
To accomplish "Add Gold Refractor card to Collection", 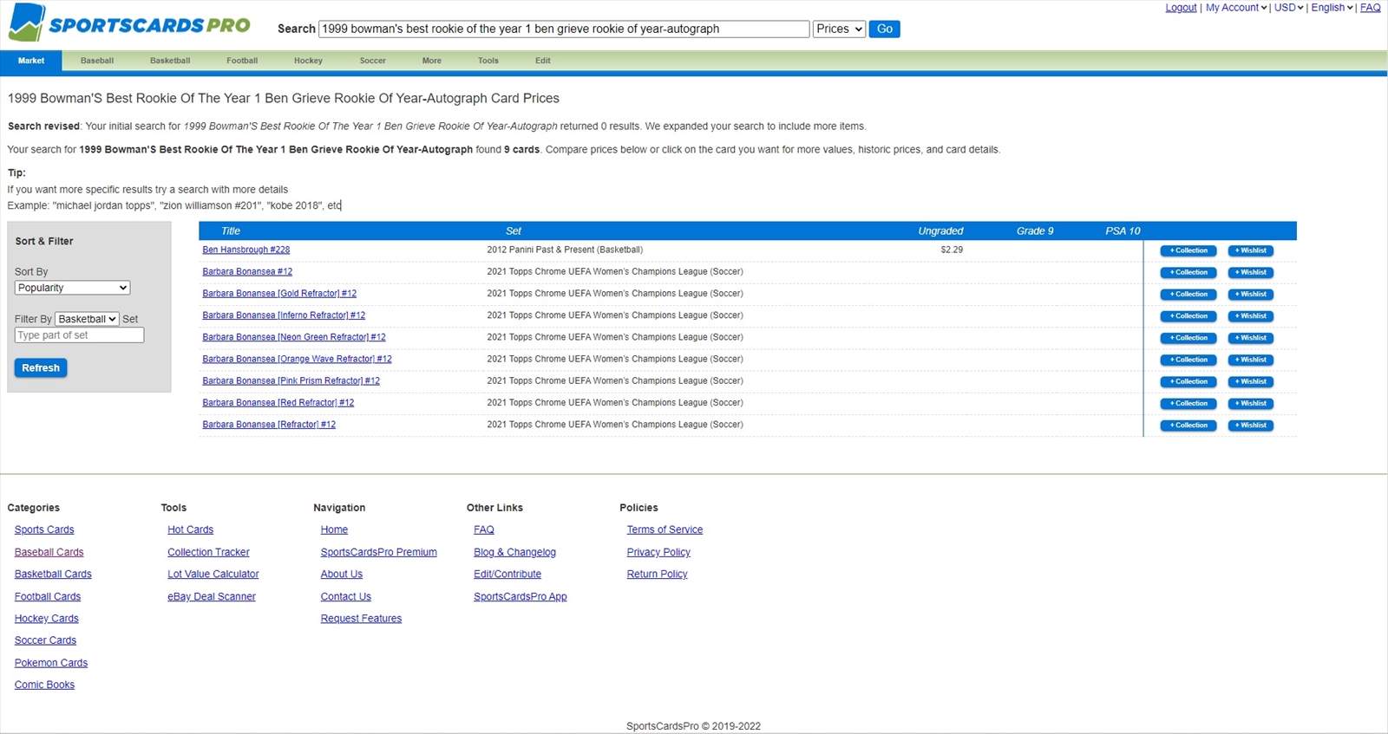I will click(1188, 295).
